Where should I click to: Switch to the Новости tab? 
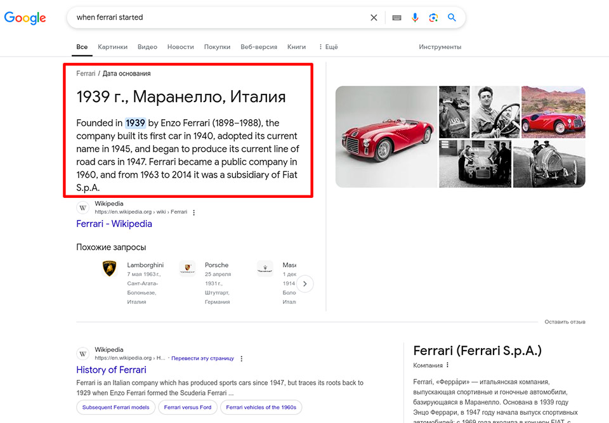(181, 47)
